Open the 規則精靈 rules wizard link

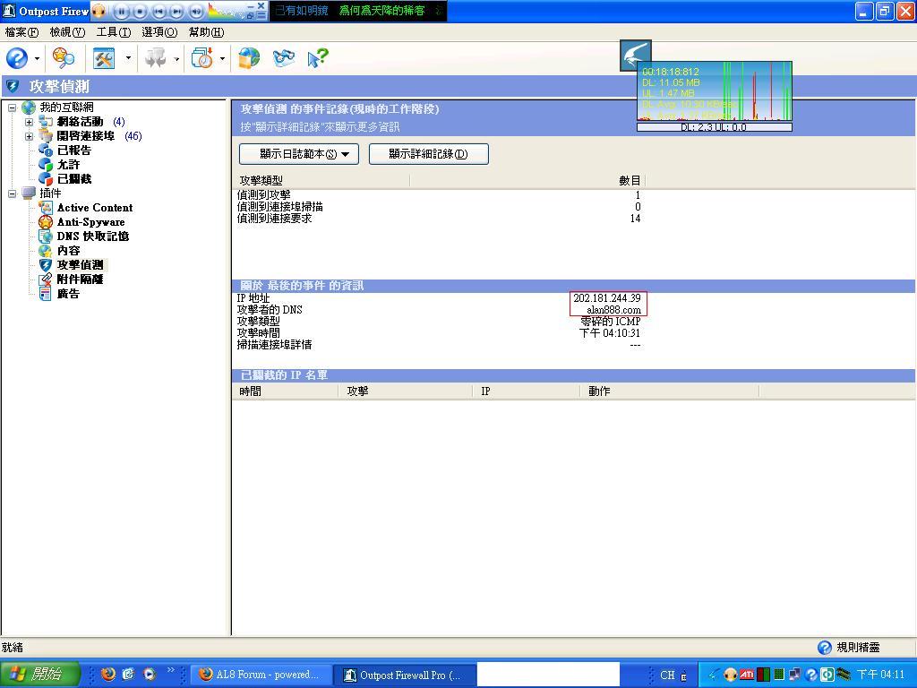[858, 647]
